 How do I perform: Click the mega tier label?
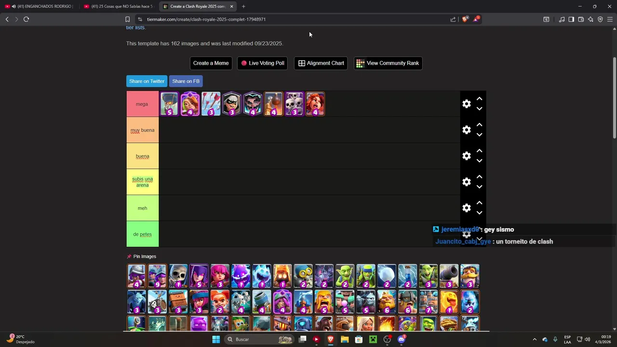pyautogui.click(x=142, y=104)
